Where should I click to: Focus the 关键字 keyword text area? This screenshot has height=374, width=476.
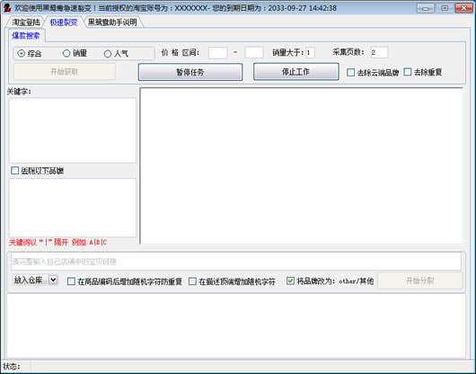click(73, 130)
